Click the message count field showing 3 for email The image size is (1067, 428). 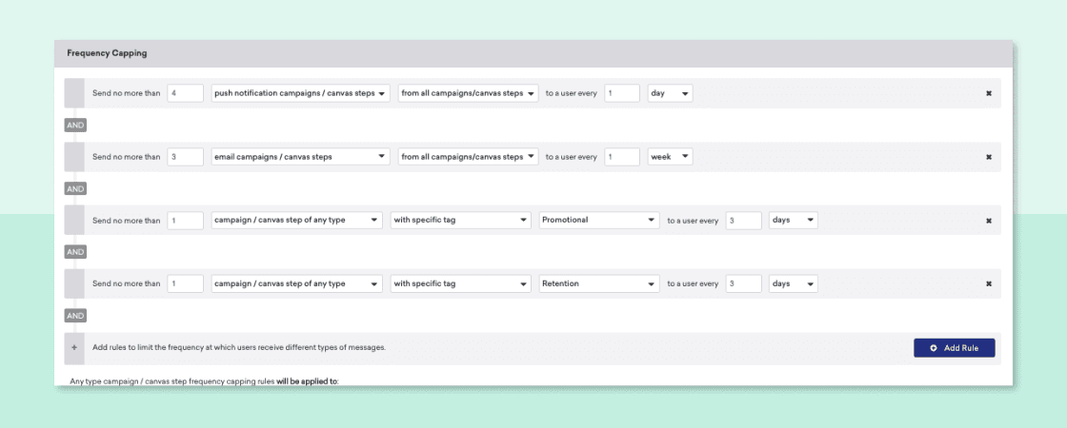point(185,157)
